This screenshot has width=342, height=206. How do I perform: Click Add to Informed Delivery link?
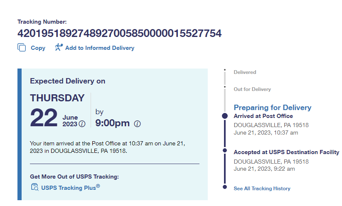[x=99, y=48]
